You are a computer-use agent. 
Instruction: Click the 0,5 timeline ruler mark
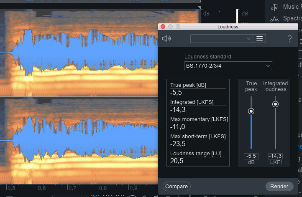(10, 188)
